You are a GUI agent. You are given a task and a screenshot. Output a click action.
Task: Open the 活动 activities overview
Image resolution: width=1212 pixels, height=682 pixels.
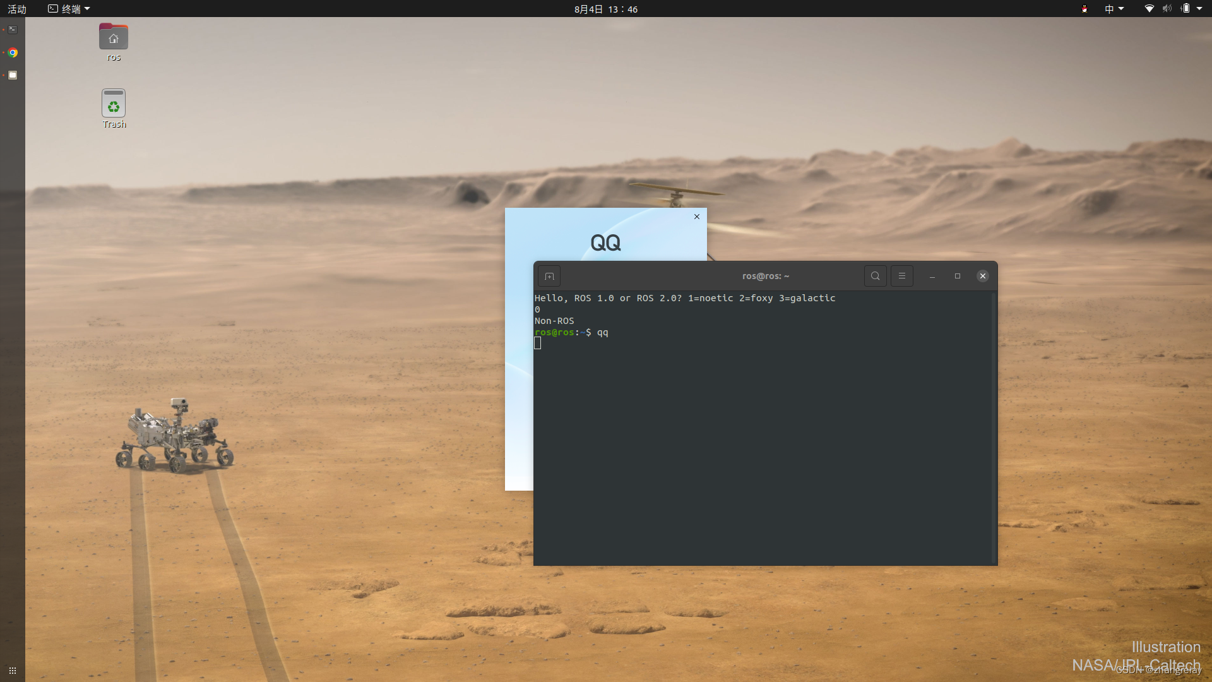18,9
